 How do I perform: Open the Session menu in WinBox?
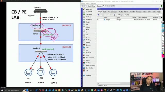click(83, 4)
